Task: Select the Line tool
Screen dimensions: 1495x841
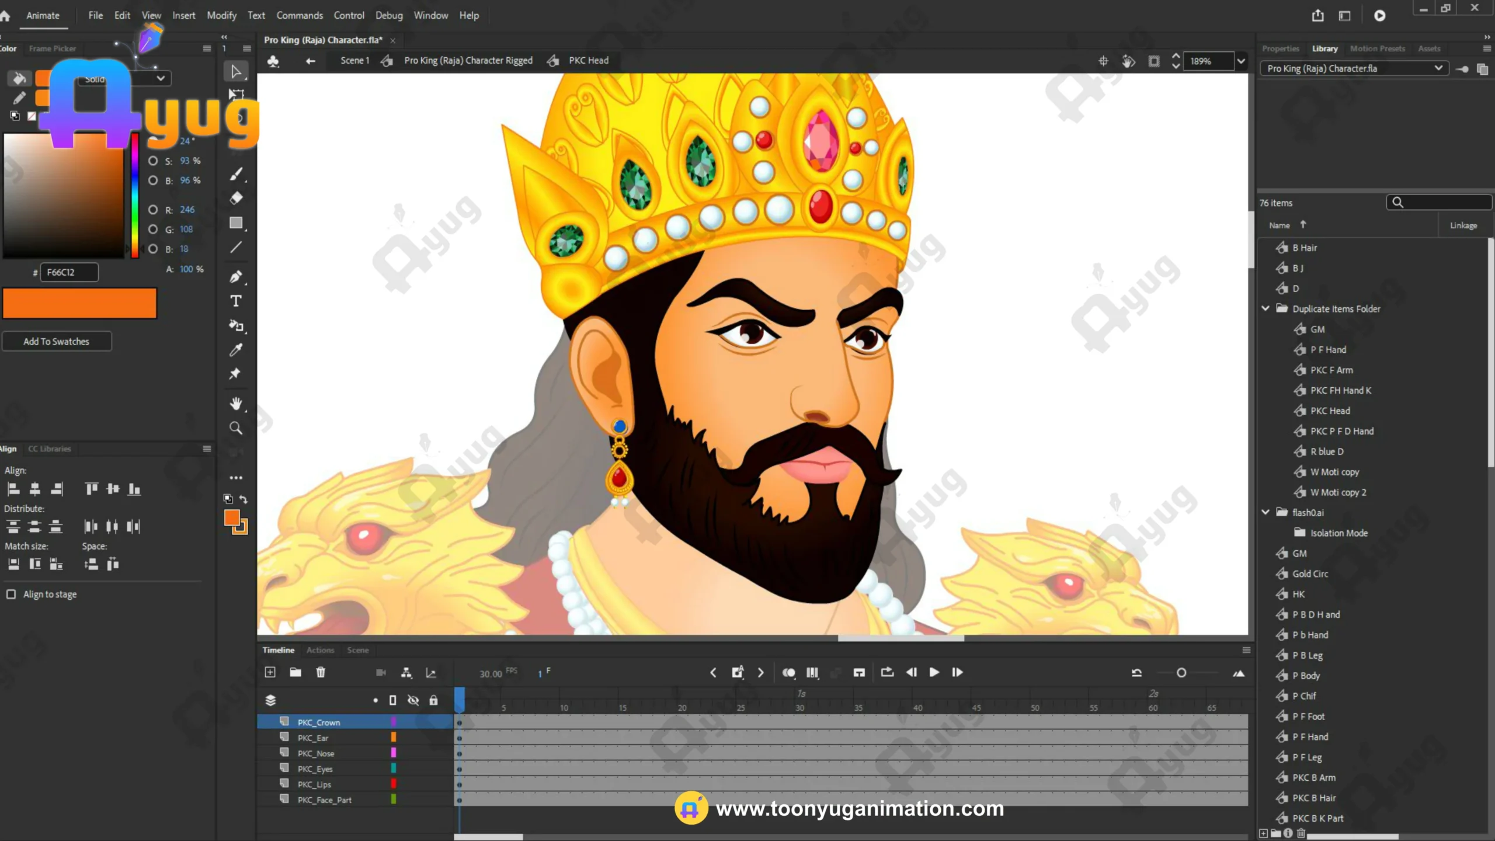Action: coord(236,248)
